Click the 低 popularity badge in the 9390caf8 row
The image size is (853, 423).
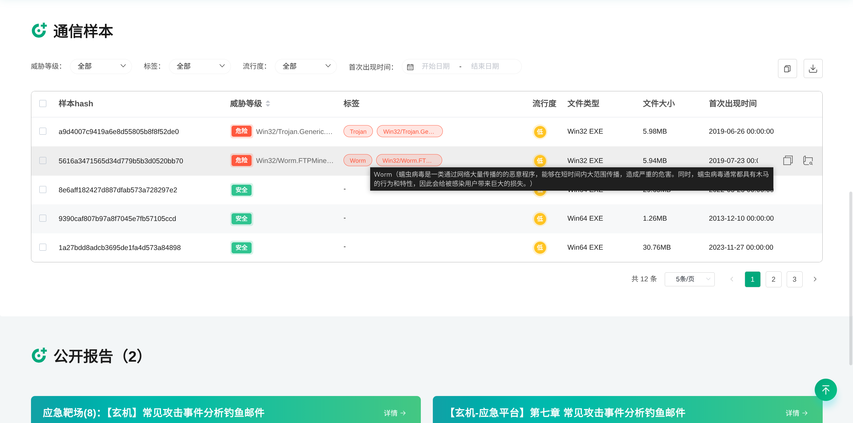click(540, 219)
